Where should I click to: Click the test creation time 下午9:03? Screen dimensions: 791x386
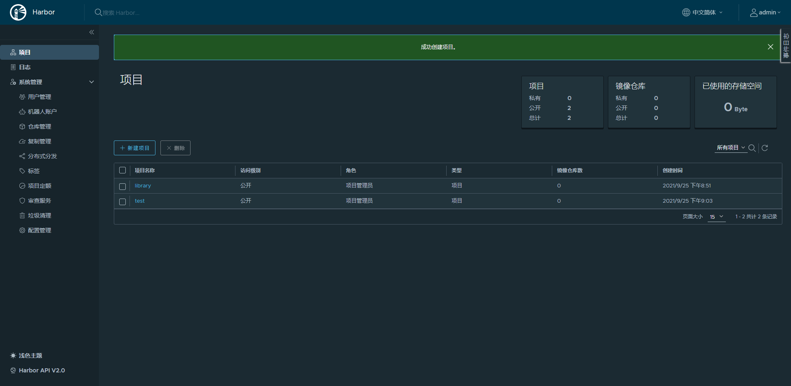coord(687,201)
